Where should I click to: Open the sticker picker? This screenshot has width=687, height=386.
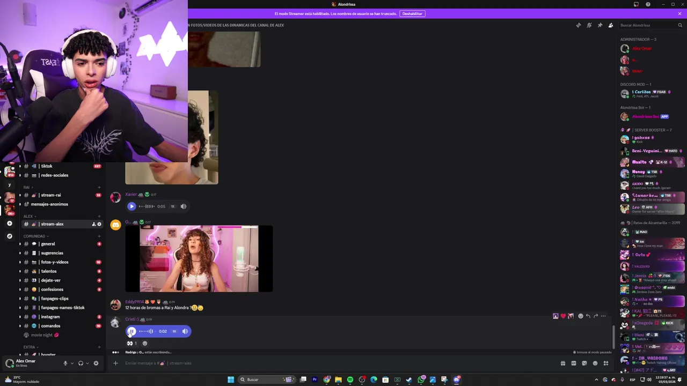point(584,363)
